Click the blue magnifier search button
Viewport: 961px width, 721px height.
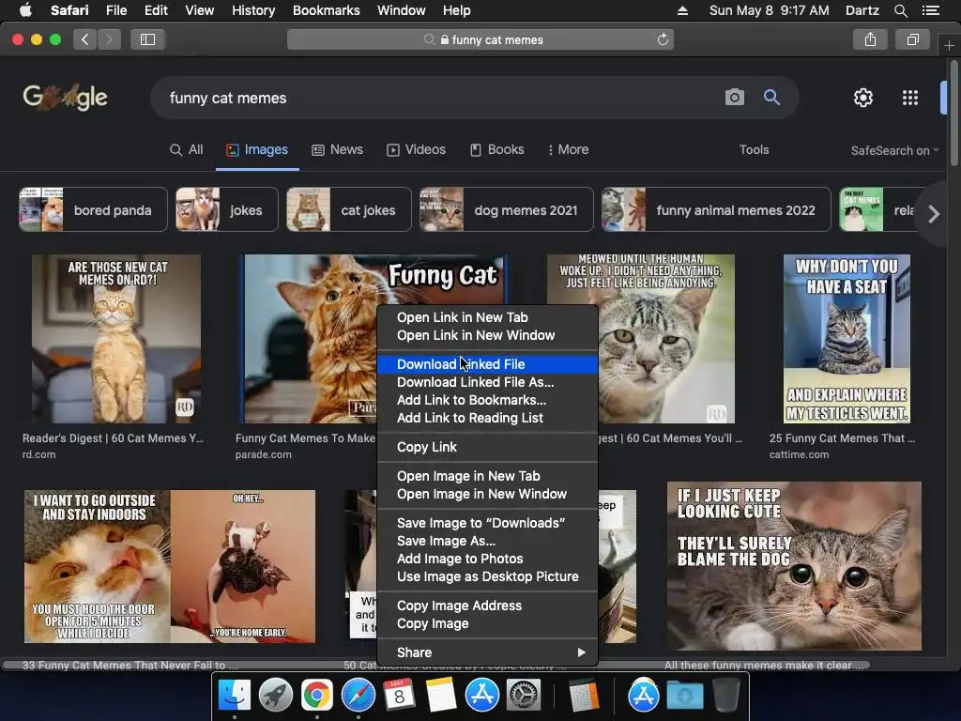click(x=771, y=98)
